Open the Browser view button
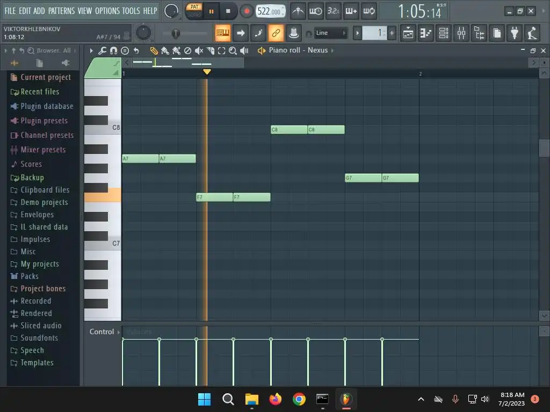Image resolution: width=550 pixels, height=412 pixels. [479, 33]
